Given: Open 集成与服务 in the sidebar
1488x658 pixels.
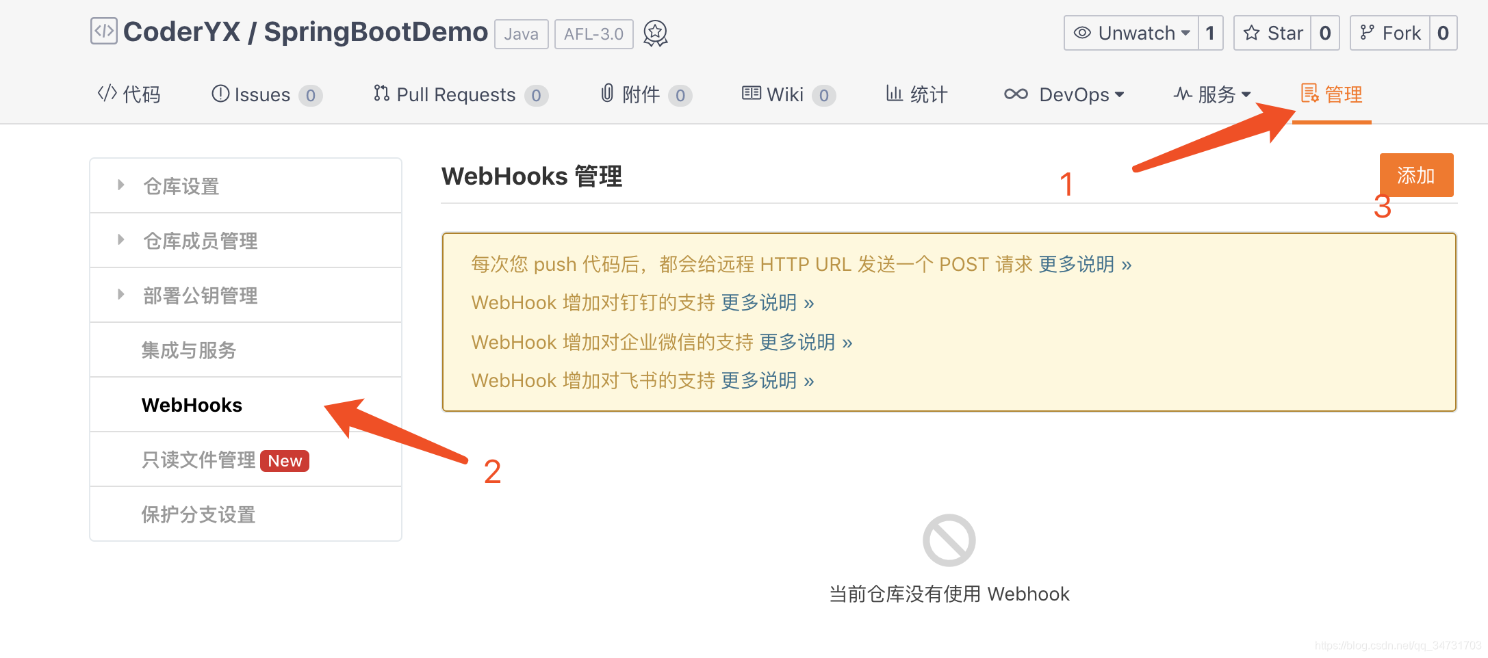Looking at the screenshot, I should pos(245,350).
